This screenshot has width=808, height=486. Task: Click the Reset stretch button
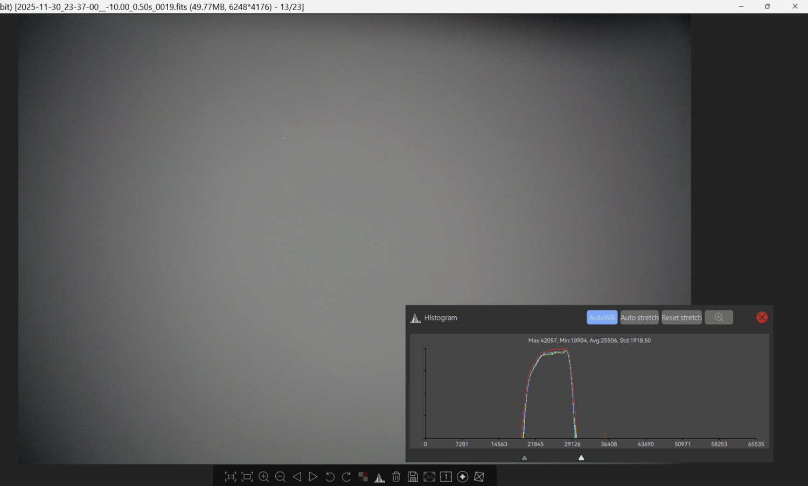click(681, 317)
